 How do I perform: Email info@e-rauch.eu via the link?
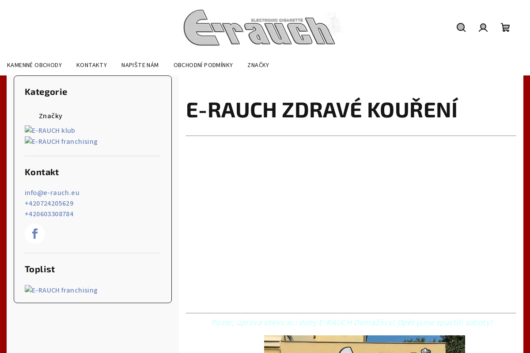tap(52, 192)
